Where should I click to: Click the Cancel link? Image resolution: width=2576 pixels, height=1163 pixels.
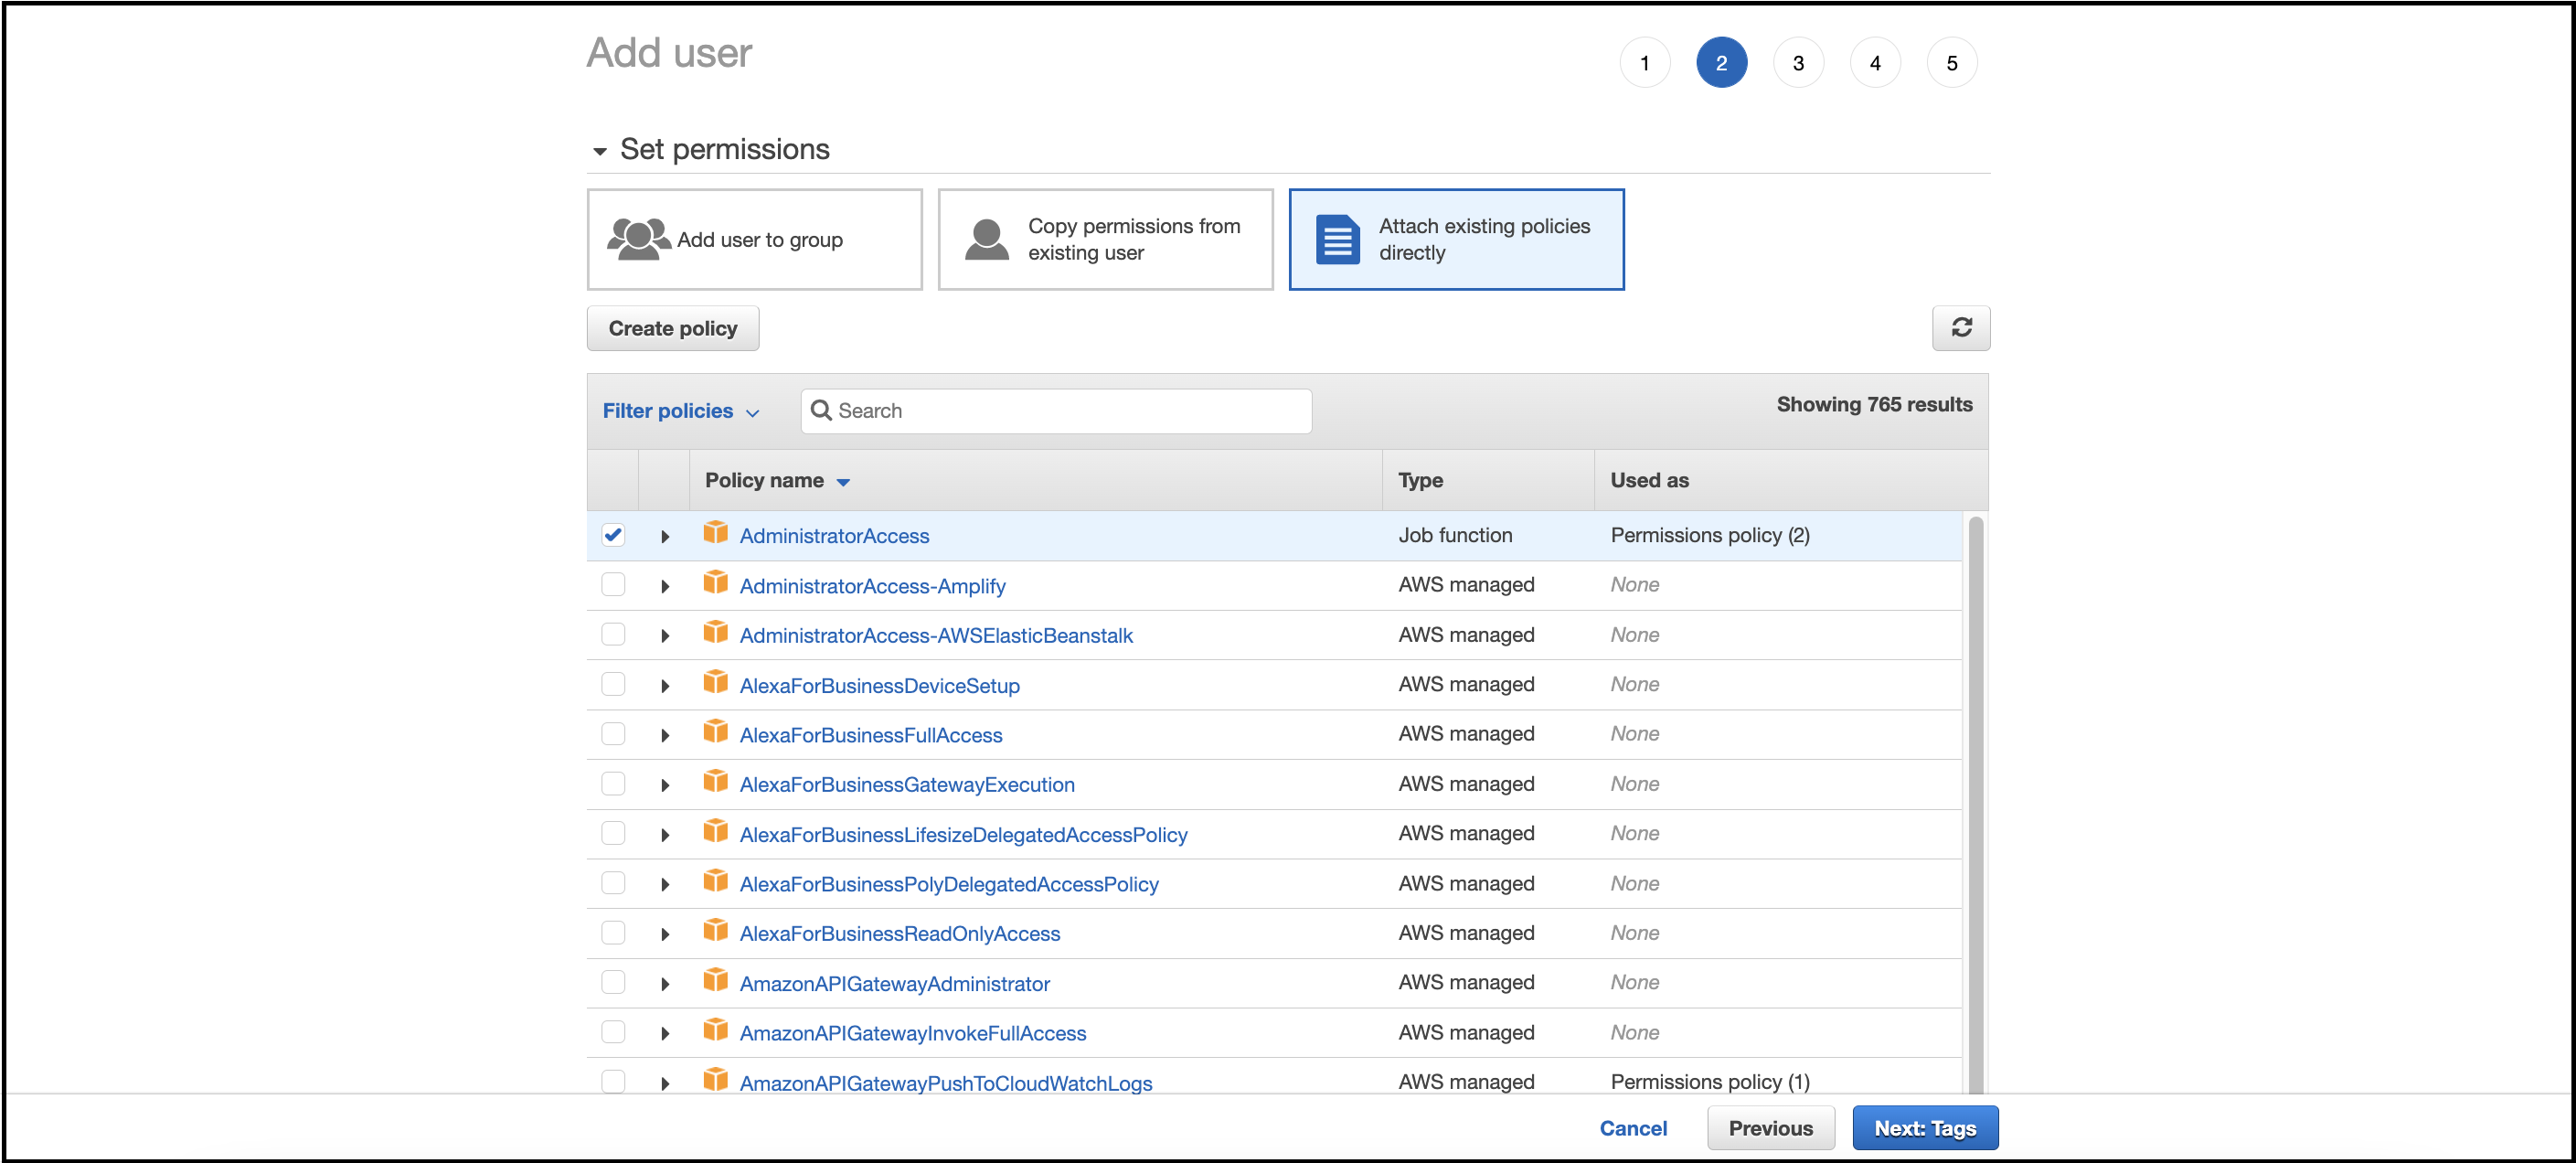[x=1633, y=1128]
